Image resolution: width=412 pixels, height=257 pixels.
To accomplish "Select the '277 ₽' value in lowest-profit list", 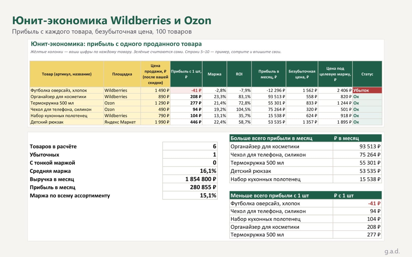I will click(357, 235).
